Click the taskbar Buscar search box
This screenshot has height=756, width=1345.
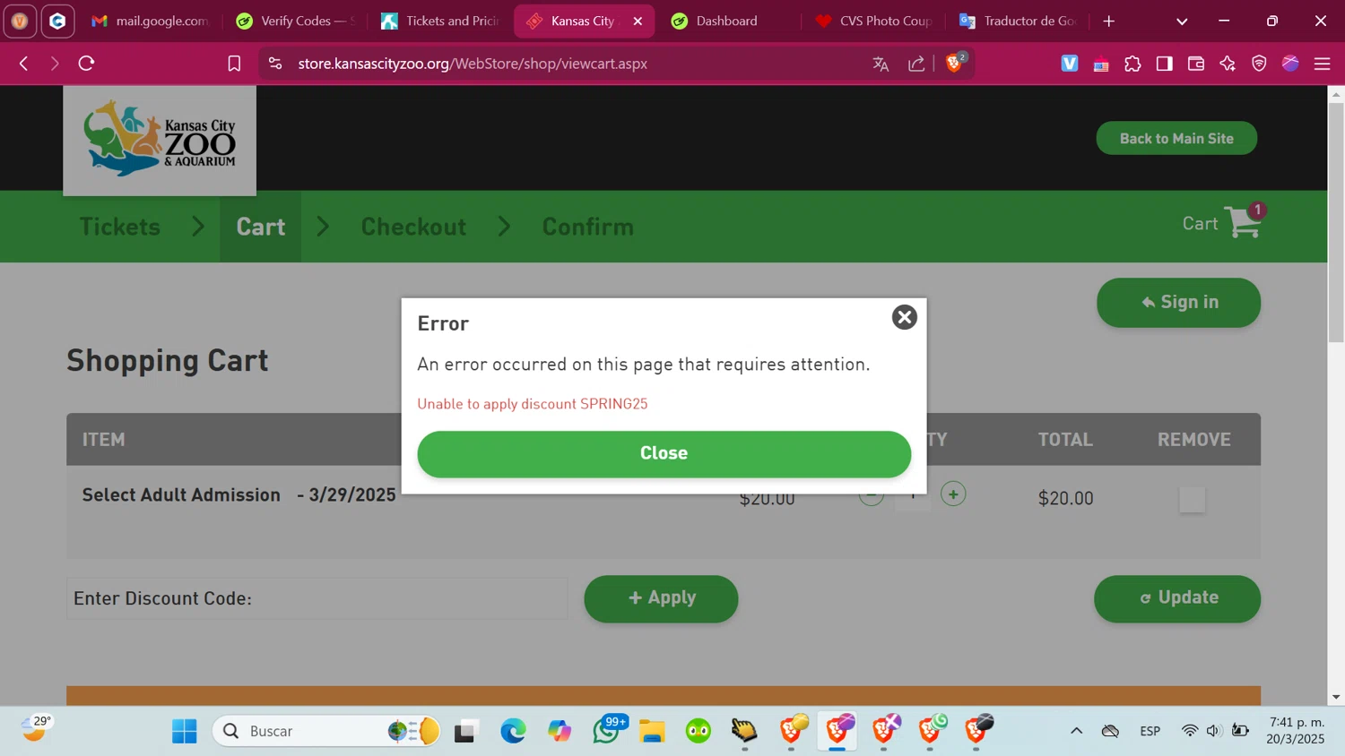pos(327,731)
